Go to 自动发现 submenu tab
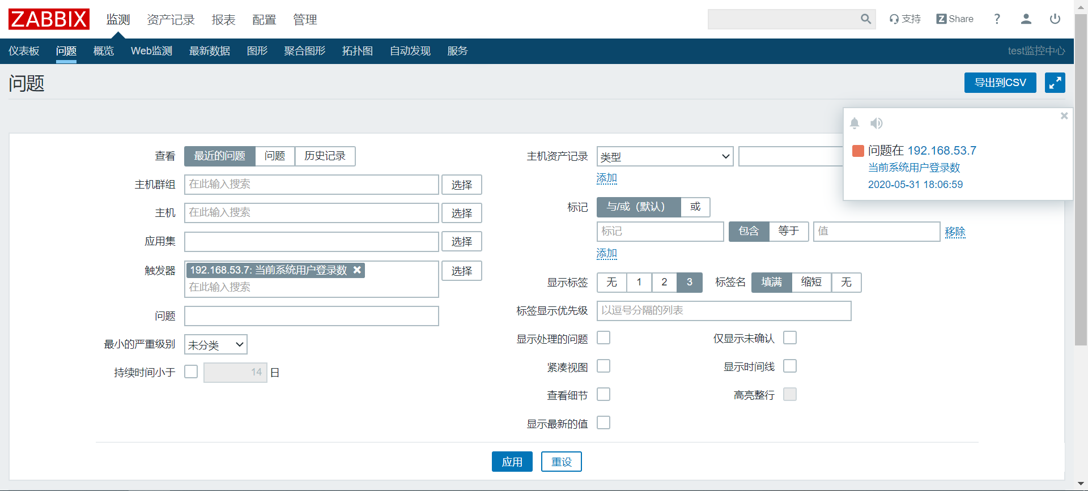The width and height of the screenshot is (1088, 491). [x=410, y=51]
